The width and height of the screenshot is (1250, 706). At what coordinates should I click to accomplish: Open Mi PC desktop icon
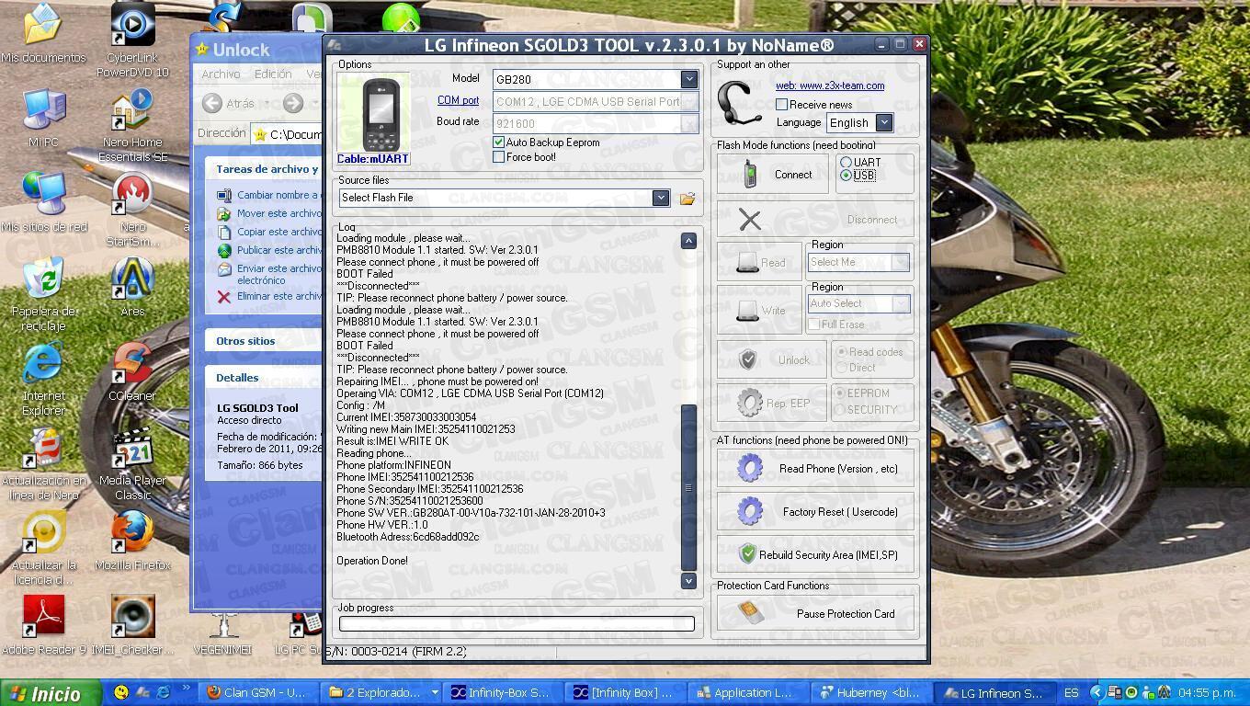coord(43,119)
